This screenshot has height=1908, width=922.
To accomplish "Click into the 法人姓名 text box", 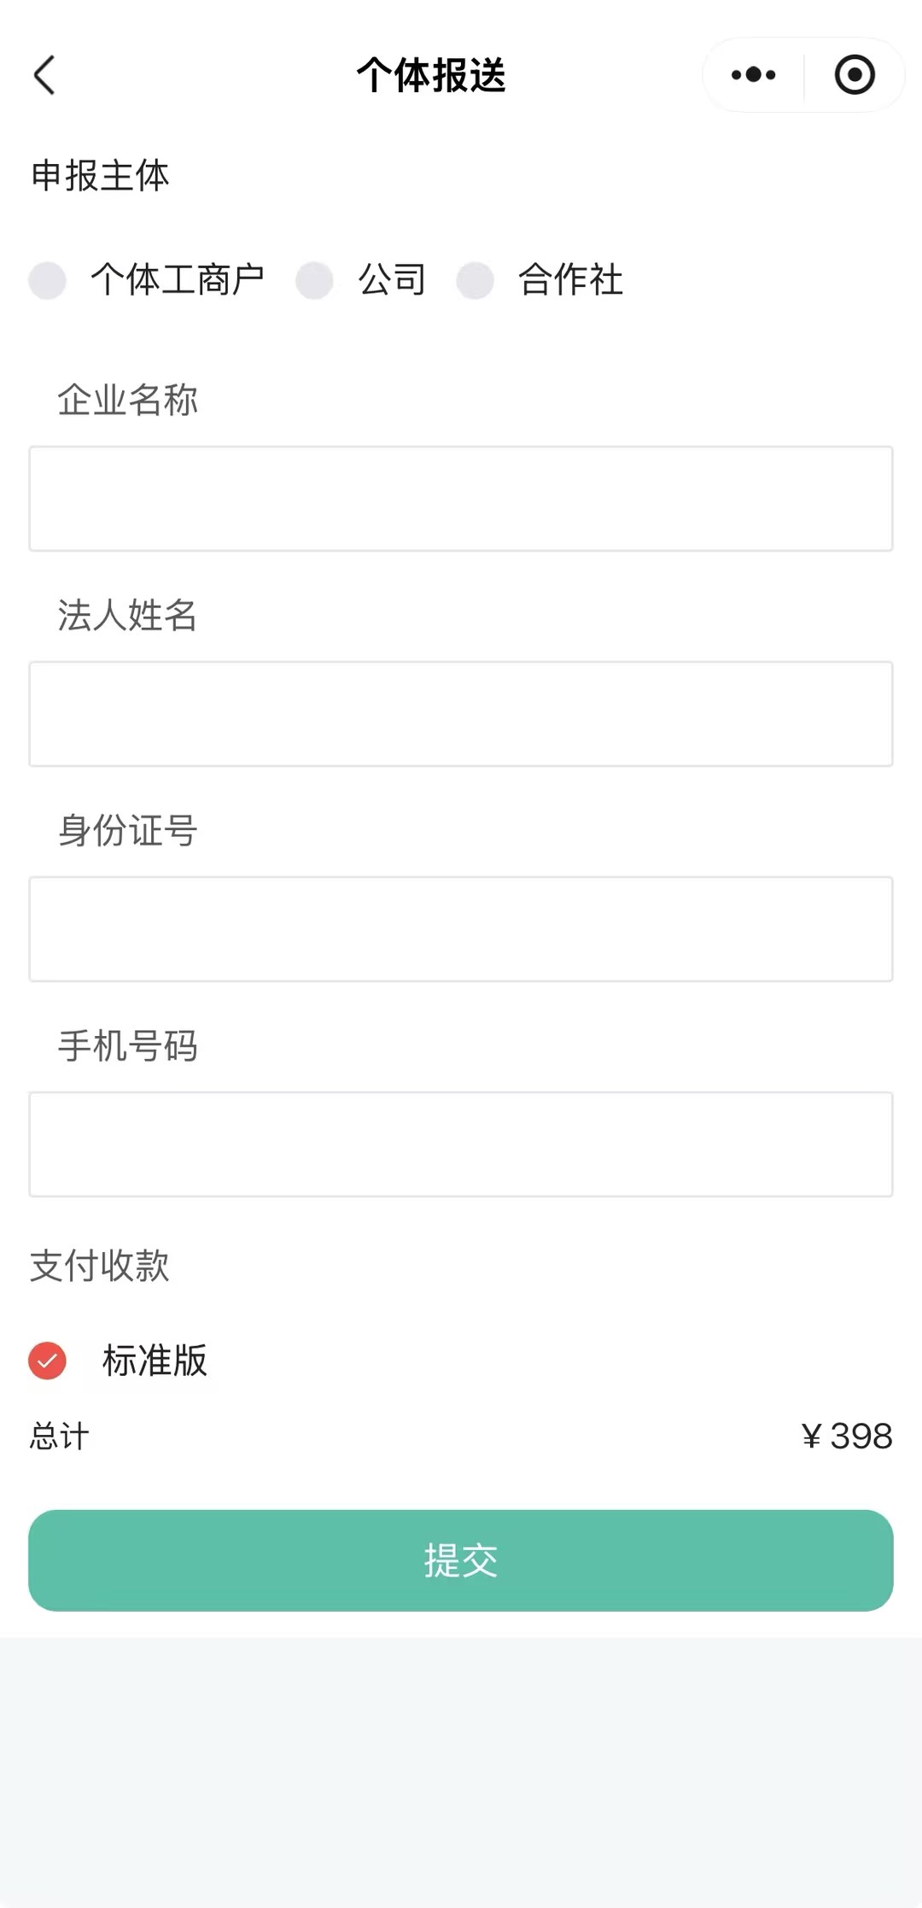I will pos(461,714).
